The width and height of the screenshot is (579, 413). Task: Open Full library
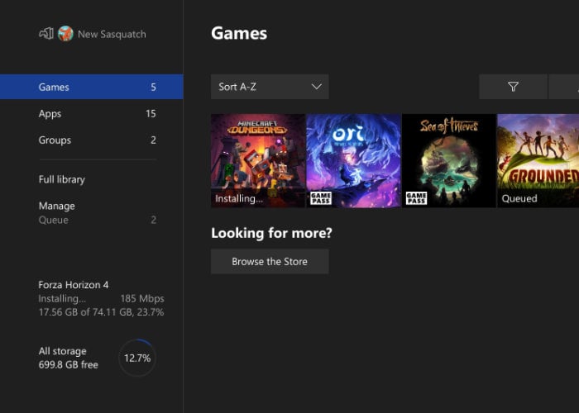click(62, 179)
